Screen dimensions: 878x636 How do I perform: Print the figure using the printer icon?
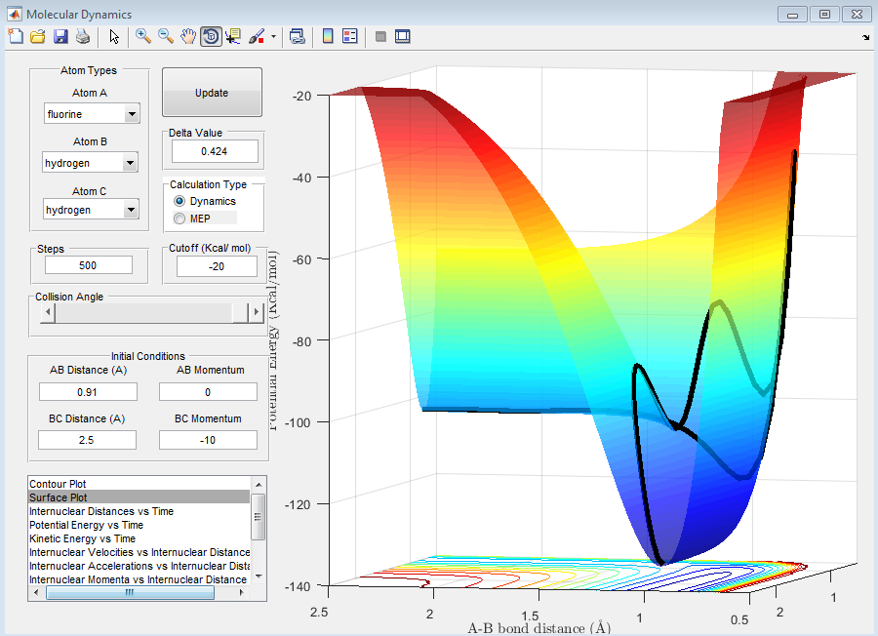coord(83,37)
